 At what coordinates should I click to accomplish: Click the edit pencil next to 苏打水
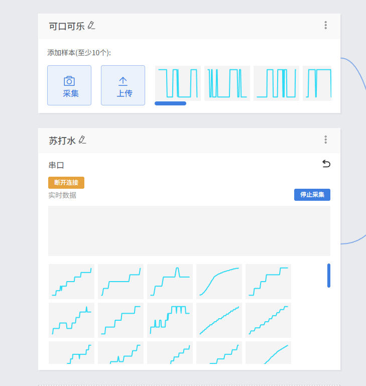tap(82, 140)
